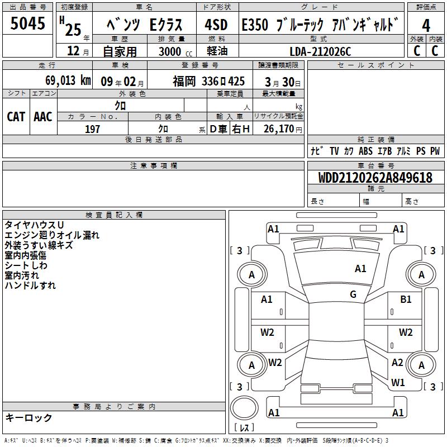The height and width of the screenshot is (447, 447).
Task: Select the キーロック office notice text
Action: coord(28,417)
